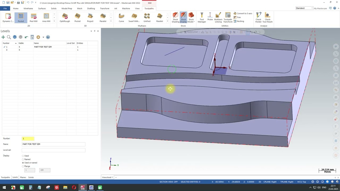
Task: Open the Levels gear dropdown arrow
Action: click(x=43, y=37)
